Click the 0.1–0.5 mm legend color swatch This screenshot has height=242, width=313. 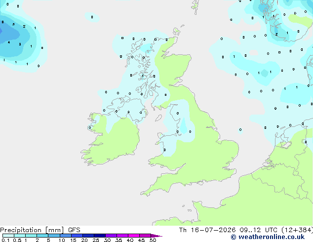(x=8, y=236)
